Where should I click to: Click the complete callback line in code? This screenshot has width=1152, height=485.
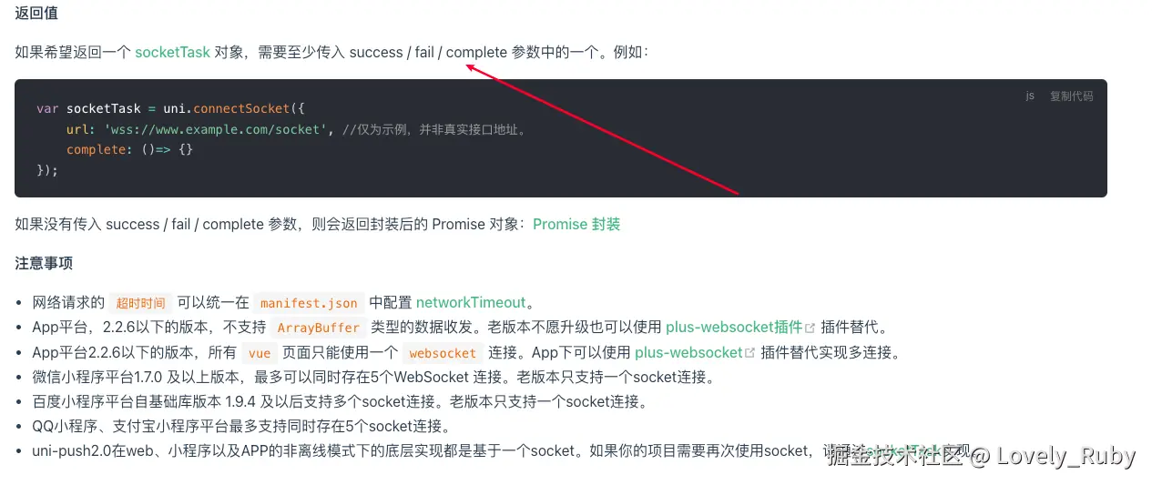[x=130, y=149]
